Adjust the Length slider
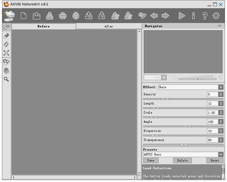 click(156, 108)
